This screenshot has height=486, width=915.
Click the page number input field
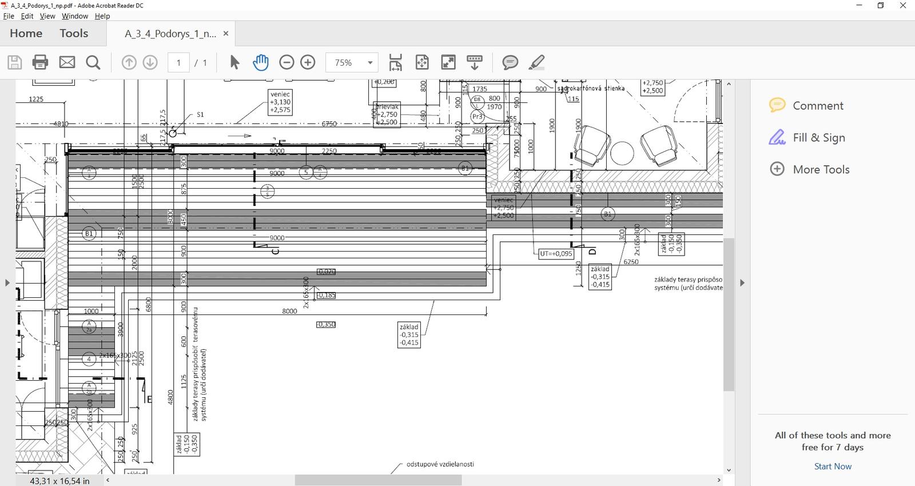pos(178,62)
